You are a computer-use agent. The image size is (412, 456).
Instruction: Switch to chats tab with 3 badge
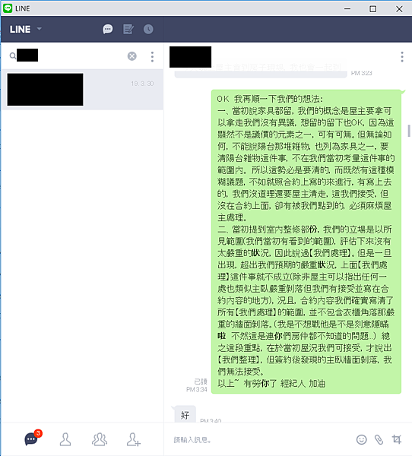tap(33, 439)
